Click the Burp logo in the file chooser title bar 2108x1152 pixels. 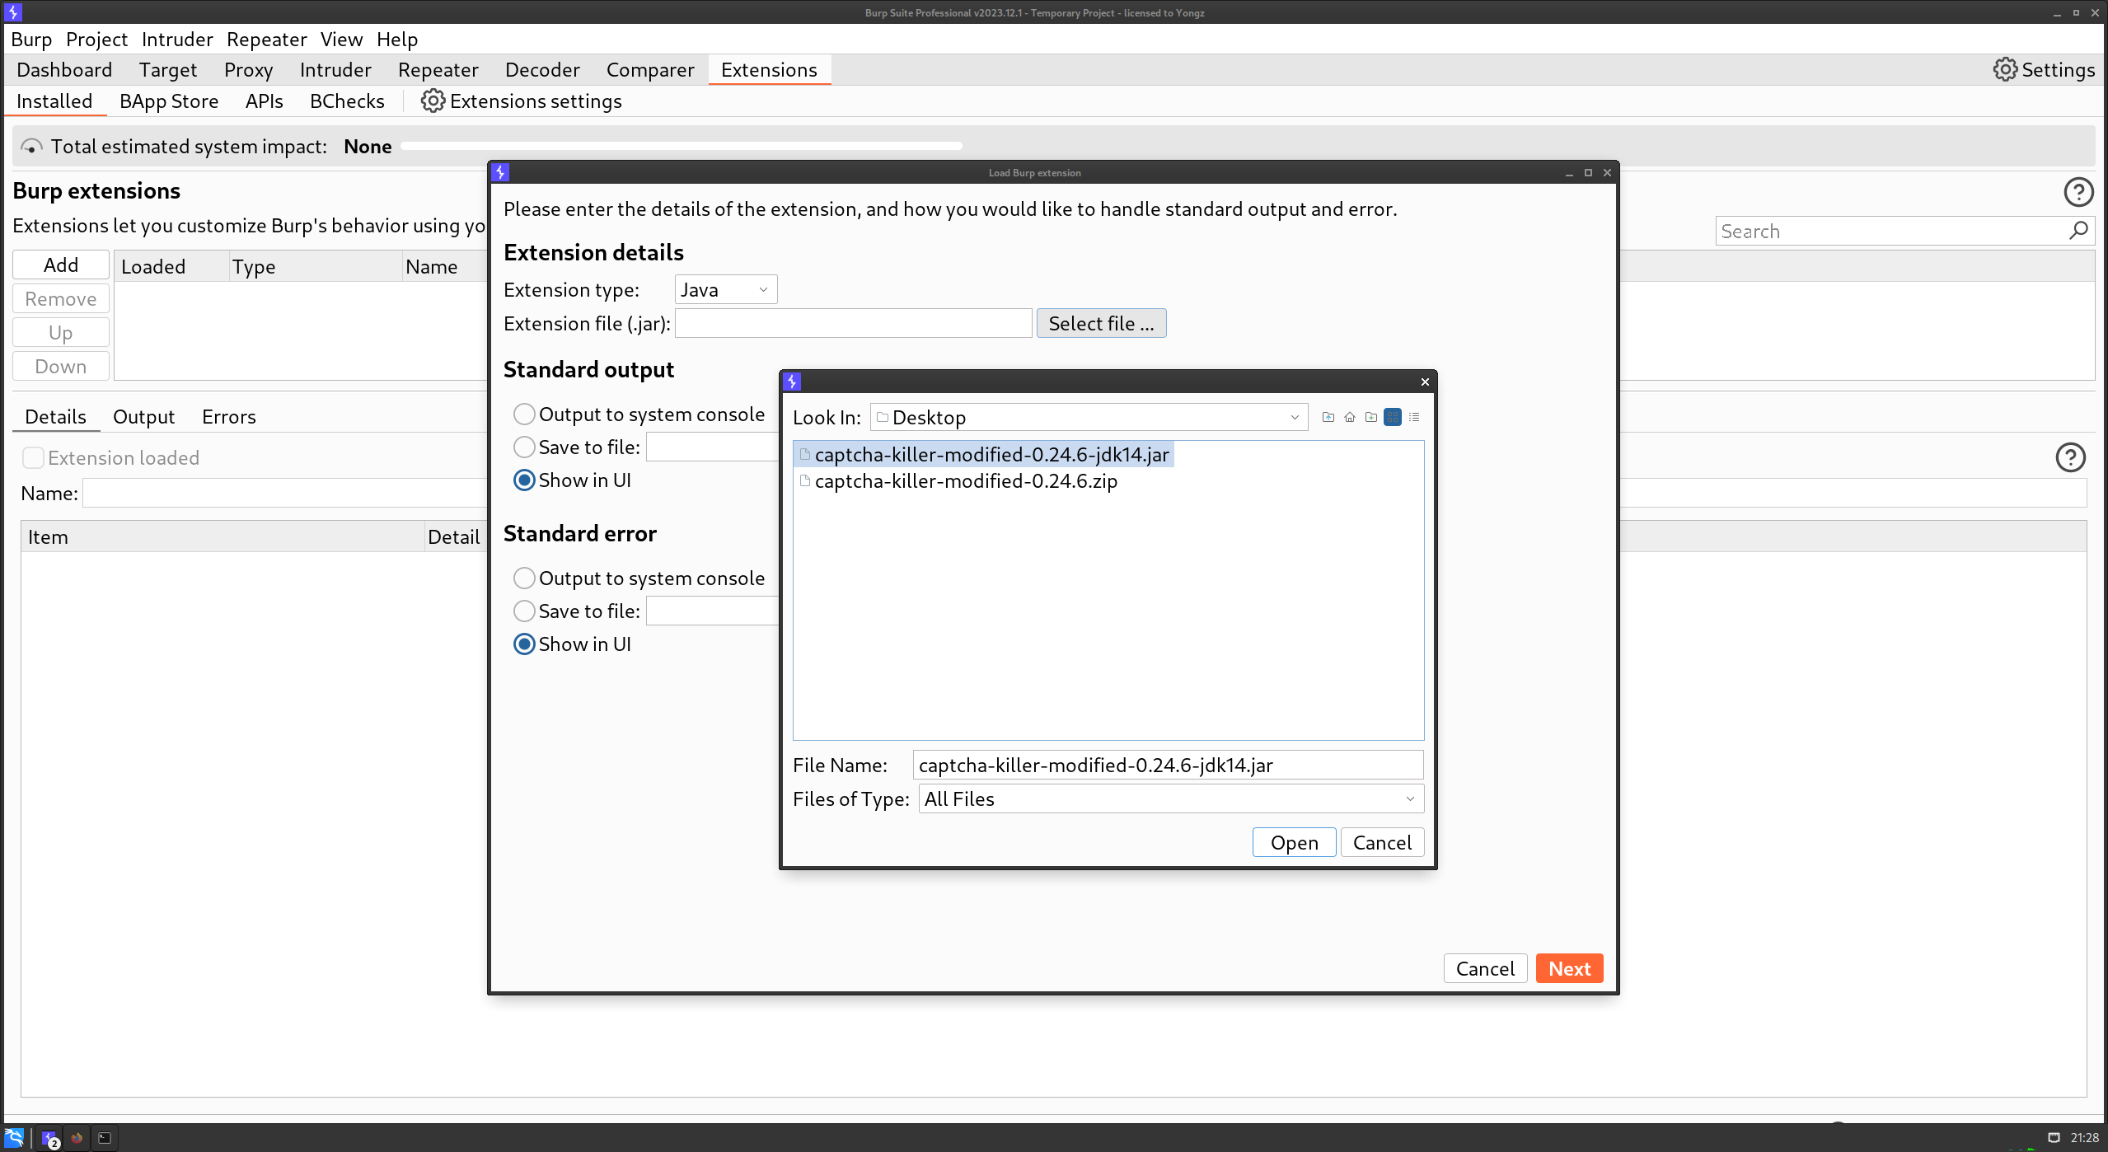(x=792, y=382)
